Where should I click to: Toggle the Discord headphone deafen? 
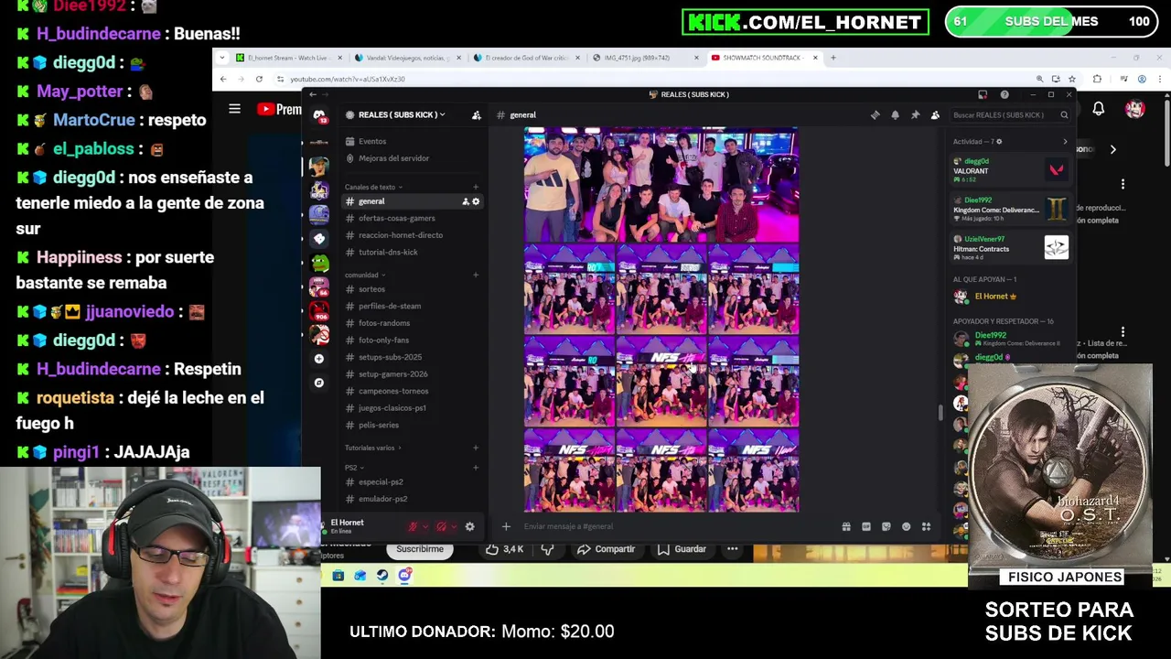pos(441,526)
